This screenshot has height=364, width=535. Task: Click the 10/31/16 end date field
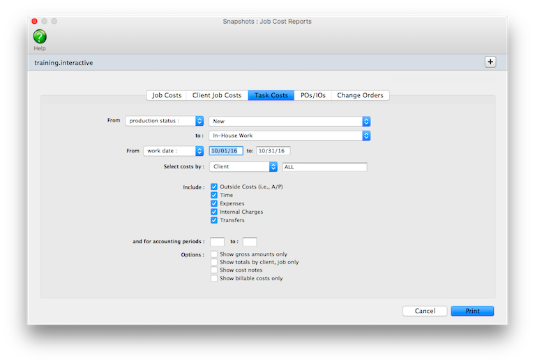(273, 151)
